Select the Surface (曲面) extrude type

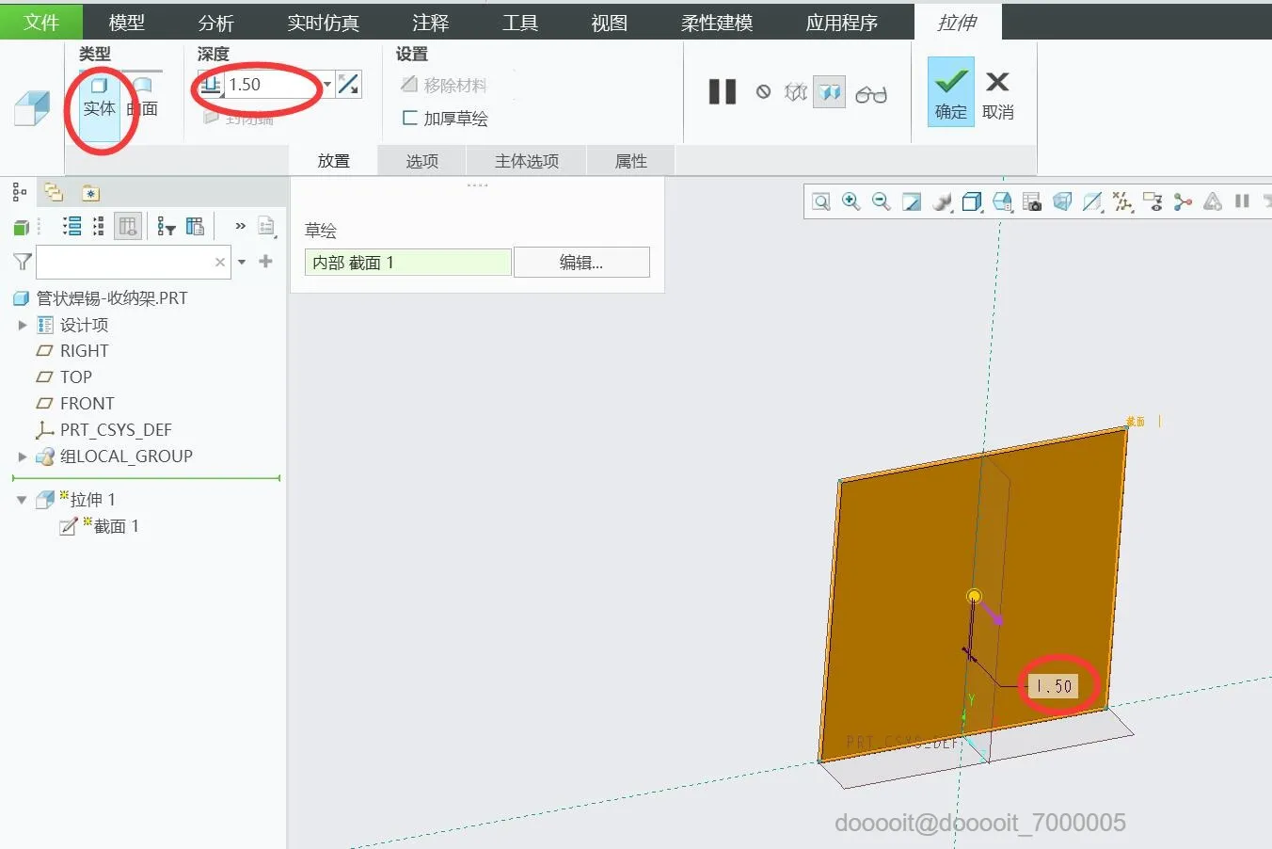coord(142,99)
